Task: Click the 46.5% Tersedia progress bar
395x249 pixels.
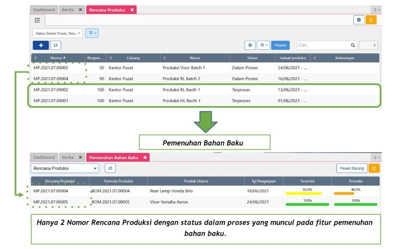Action: coord(344,193)
